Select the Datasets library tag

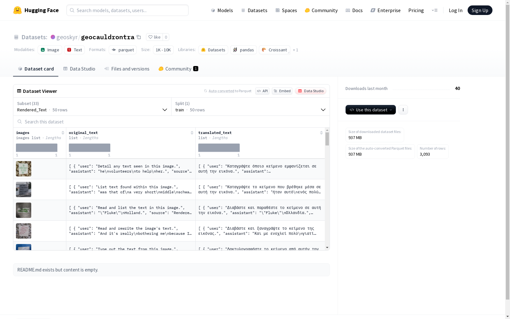[x=213, y=50]
